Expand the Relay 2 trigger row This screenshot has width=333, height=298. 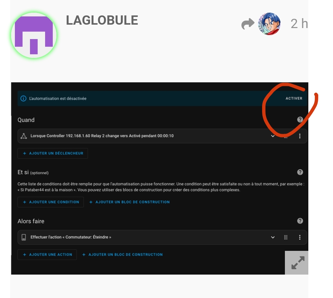[x=273, y=136]
